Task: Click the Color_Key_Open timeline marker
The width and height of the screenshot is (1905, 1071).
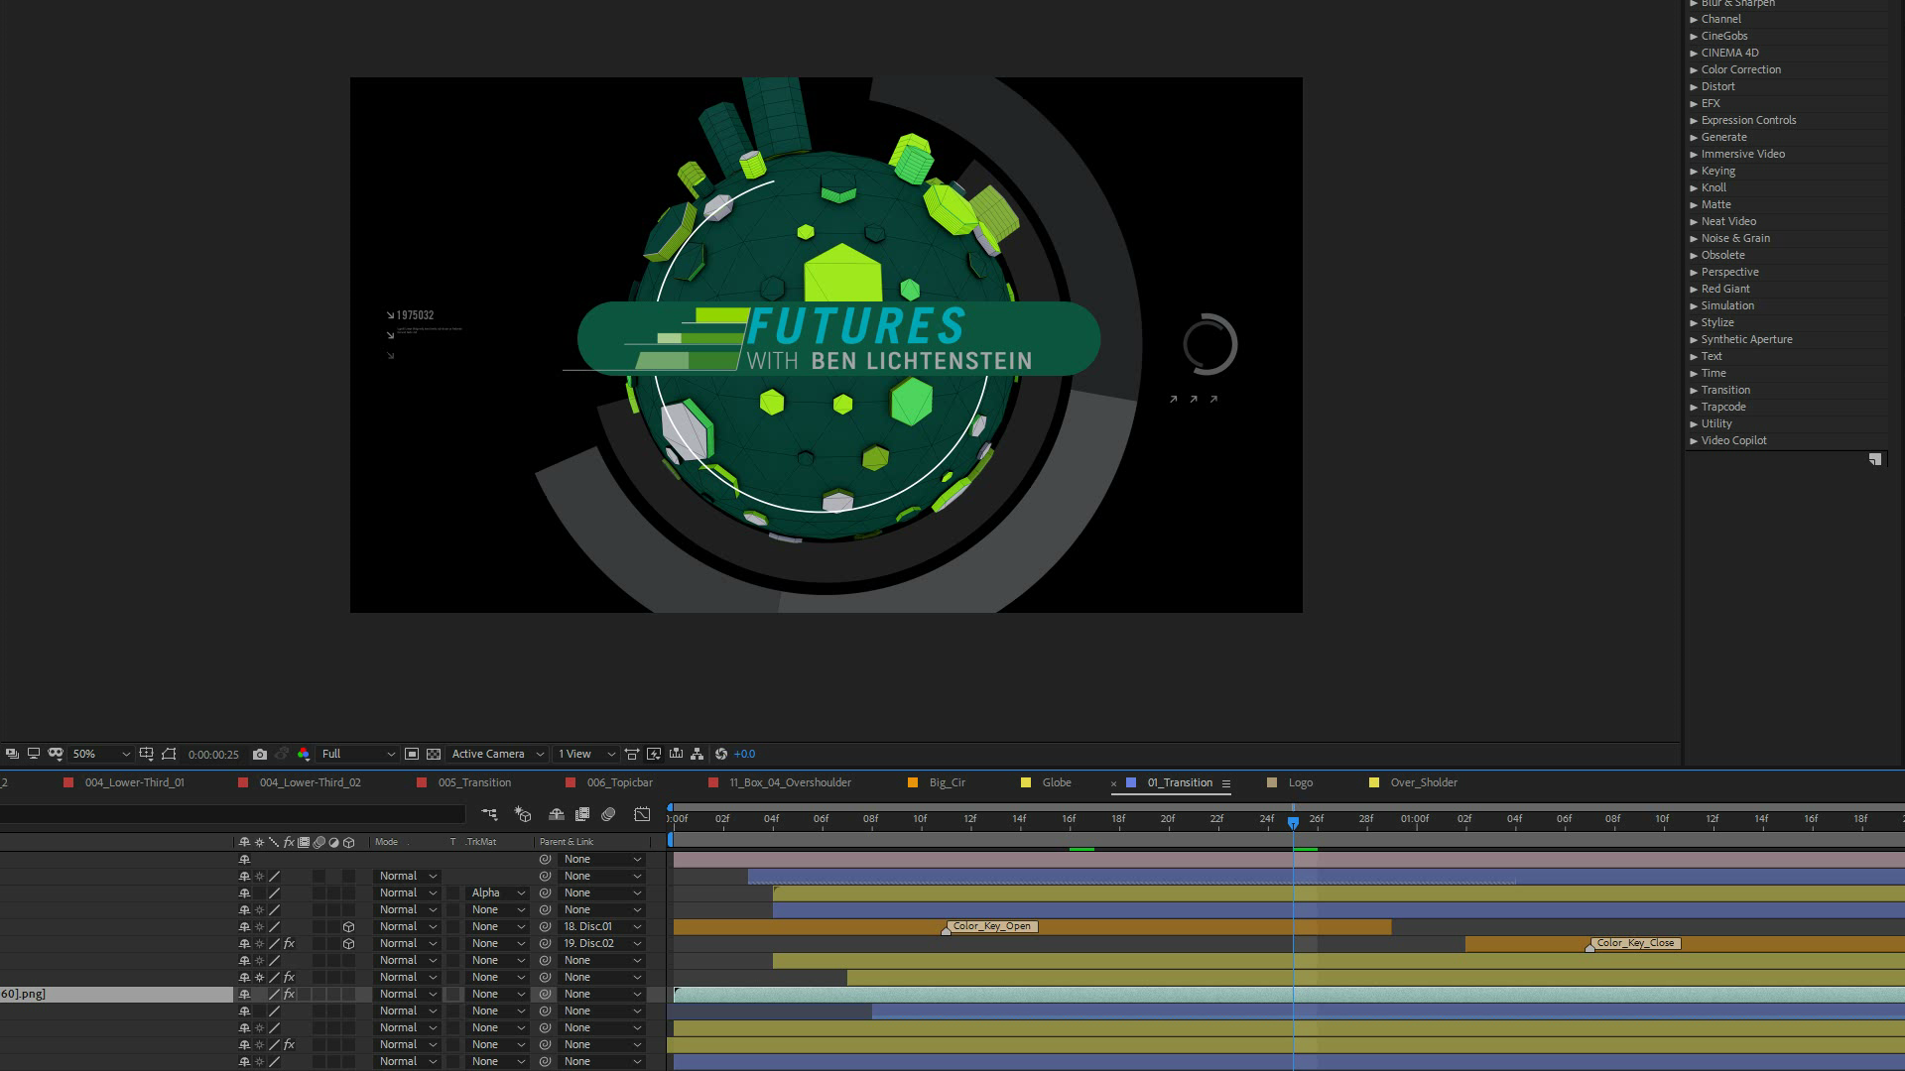Action: (x=992, y=927)
